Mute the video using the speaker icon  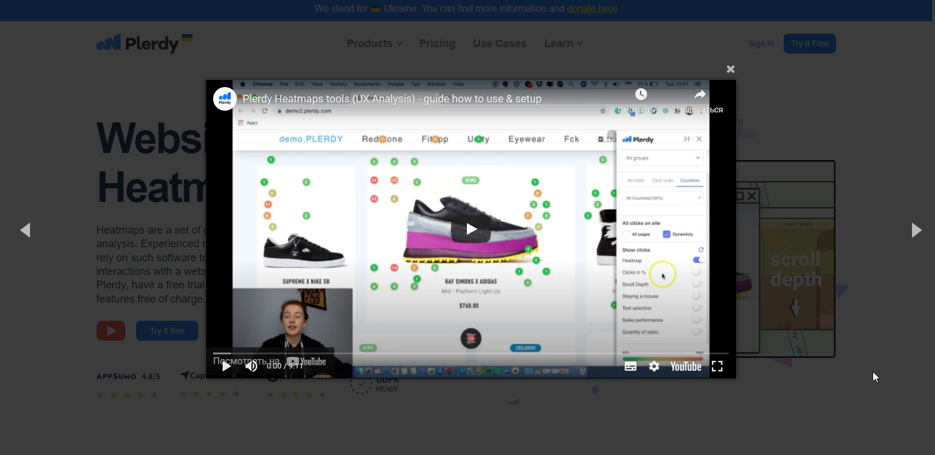coord(251,366)
